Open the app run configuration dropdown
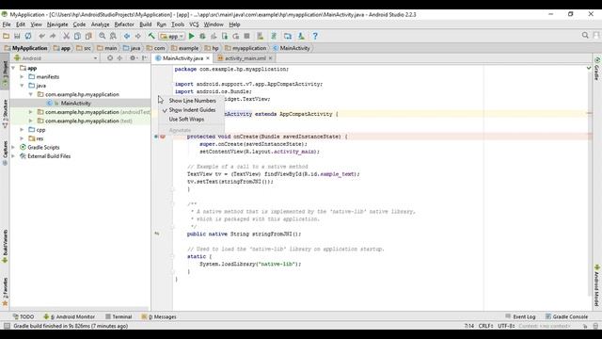The width and height of the screenshot is (602, 339). pos(172,36)
